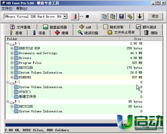Click the 退出 exit button
The image size is (167, 134).
click(155, 16)
